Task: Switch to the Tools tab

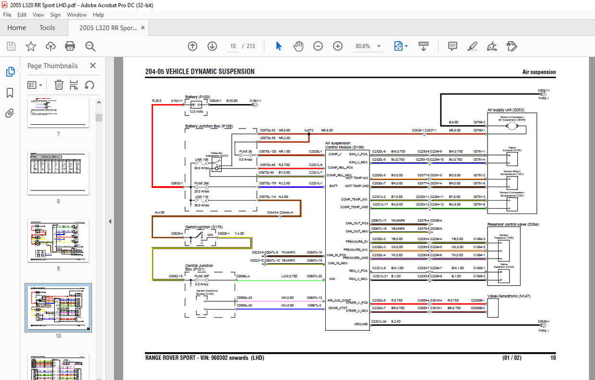Action: (x=47, y=28)
